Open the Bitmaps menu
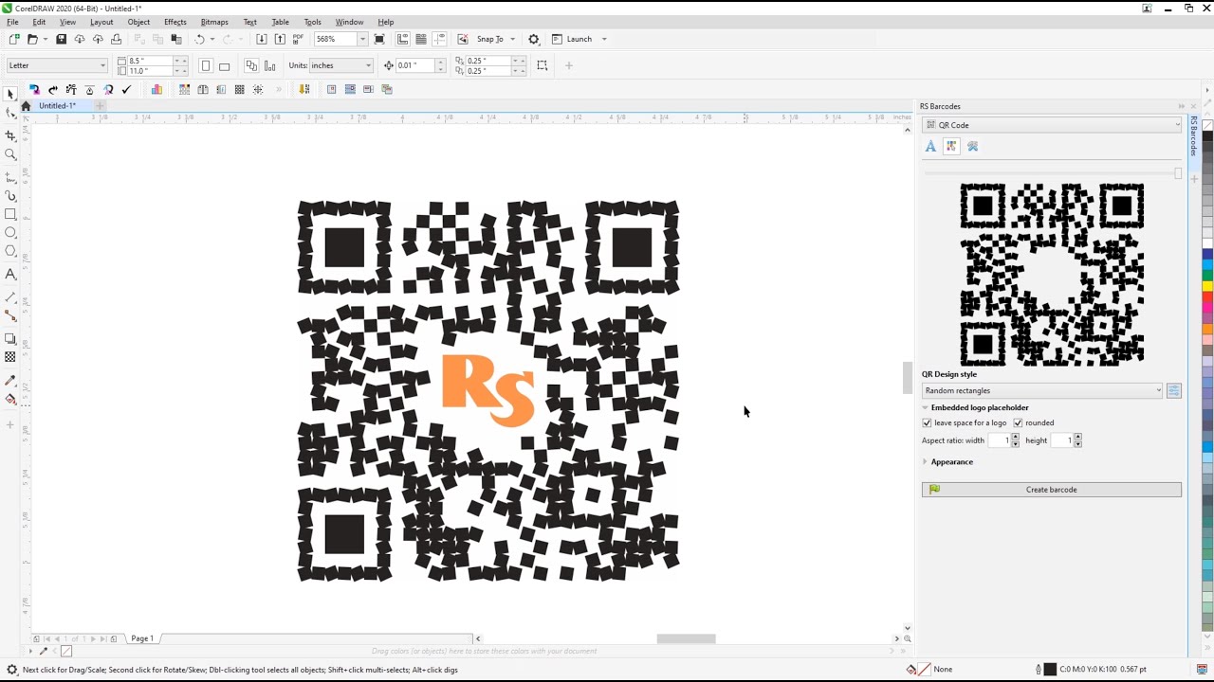Image resolution: width=1214 pixels, height=682 pixels. tap(214, 22)
